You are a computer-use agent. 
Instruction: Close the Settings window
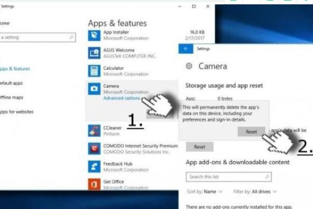208,7
